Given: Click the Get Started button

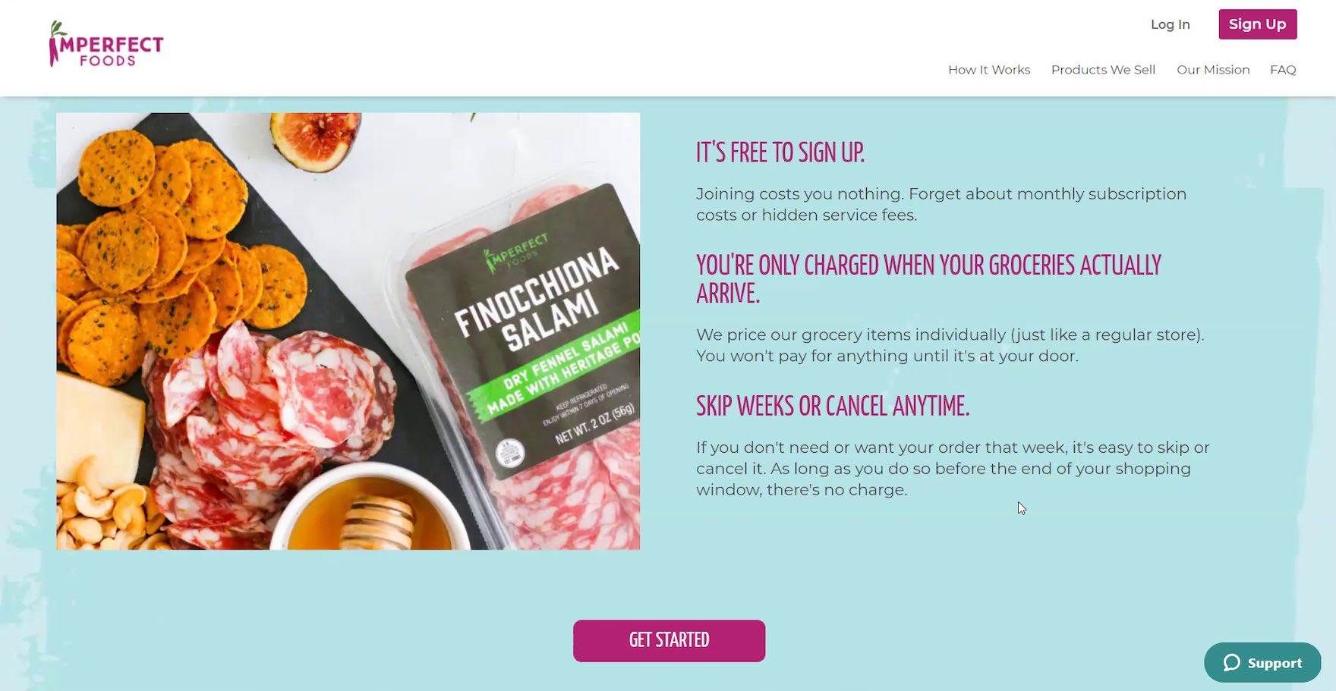Looking at the screenshot, I should [669, 640].
